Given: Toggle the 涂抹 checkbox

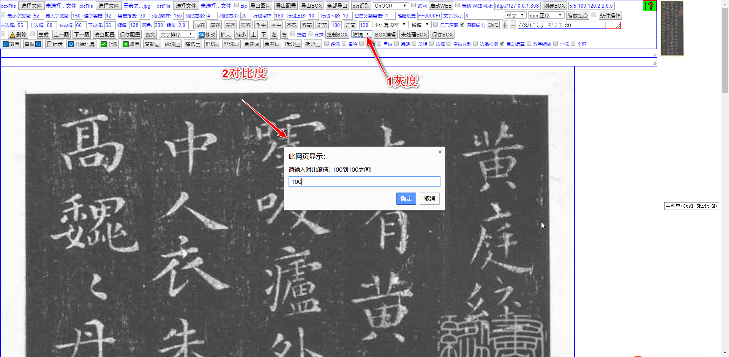Looking at the screenshot, I should 310,34.
